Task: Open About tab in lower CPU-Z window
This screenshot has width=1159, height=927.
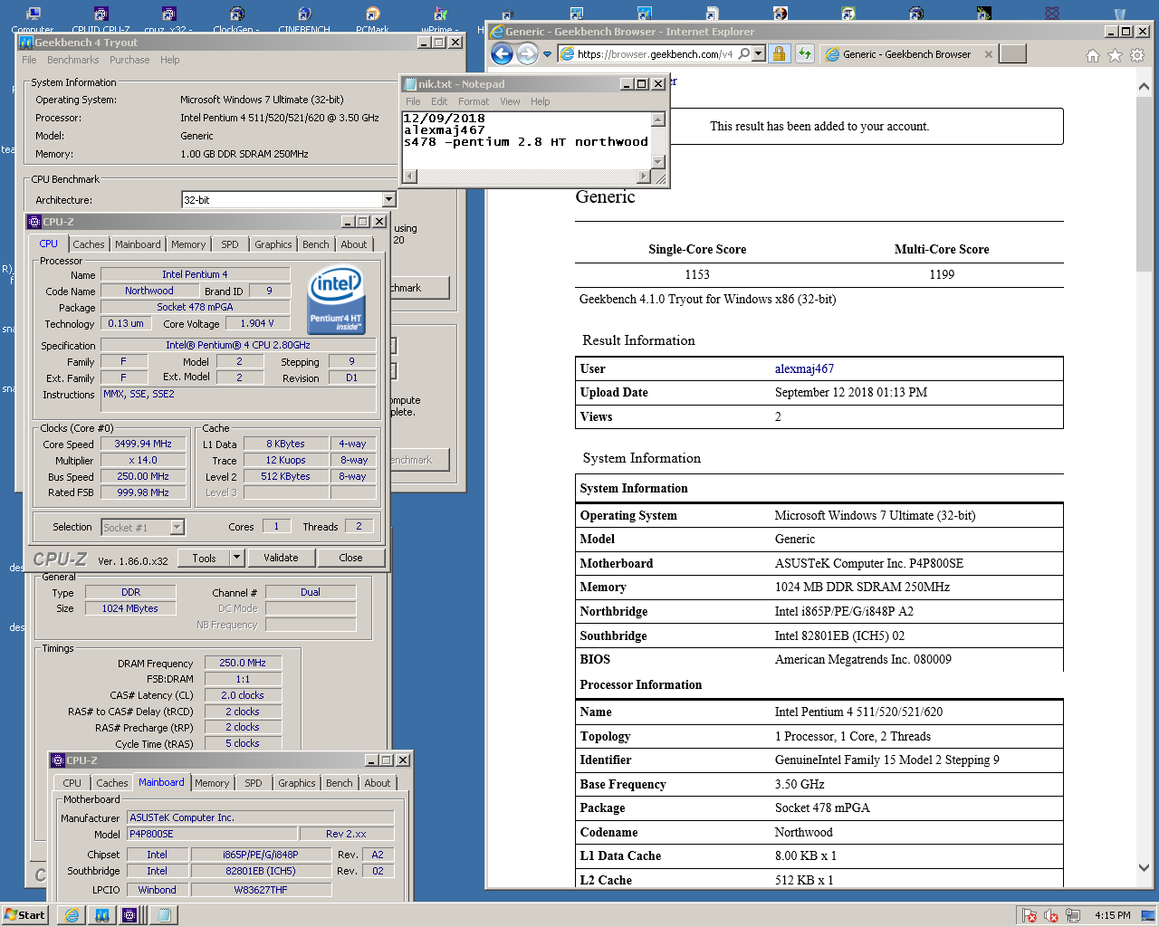Action: [x=378, y=783]
